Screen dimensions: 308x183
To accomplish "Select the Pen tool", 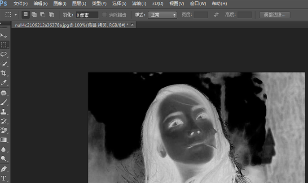I will pos(4,169).
